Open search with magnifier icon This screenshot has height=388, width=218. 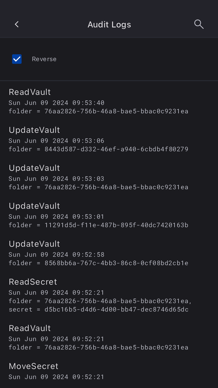coord(199,24)
